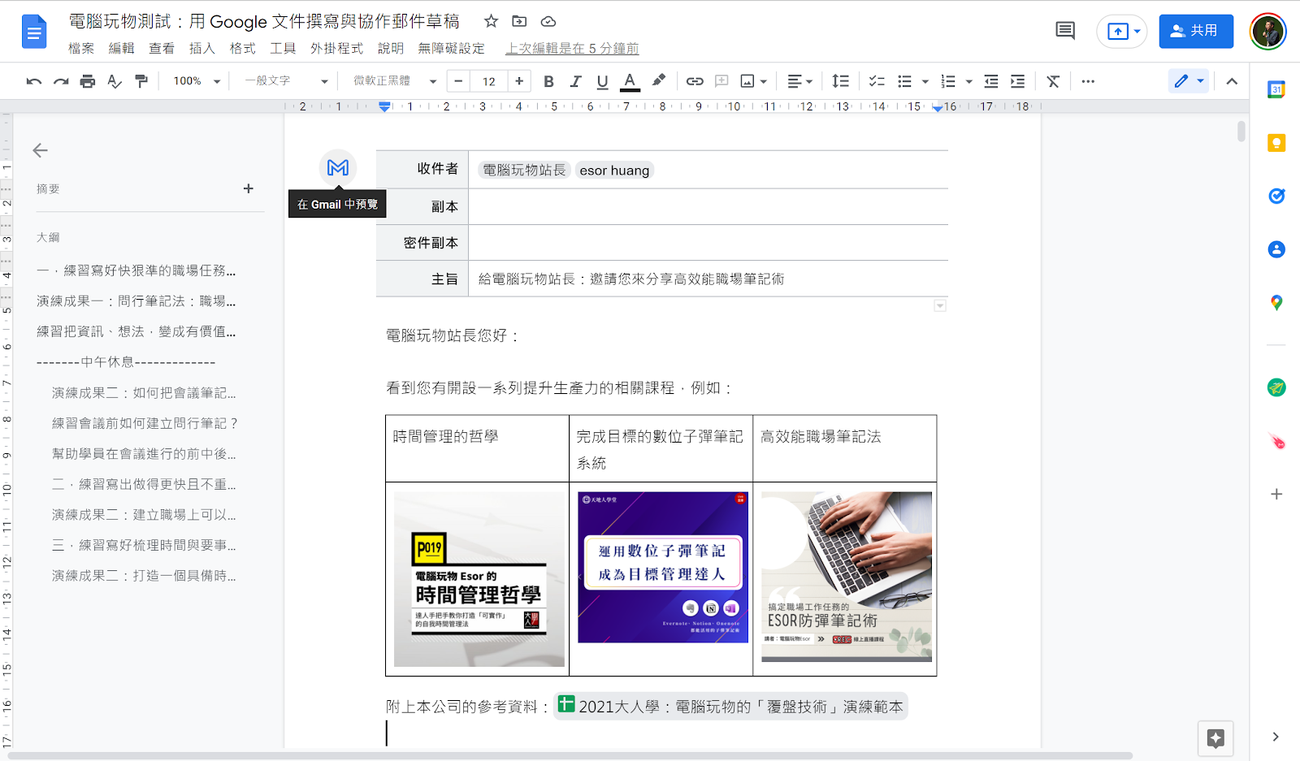Screen dimensions: 1300x761
Task: Collapse the email draft header
Action: 940,305
